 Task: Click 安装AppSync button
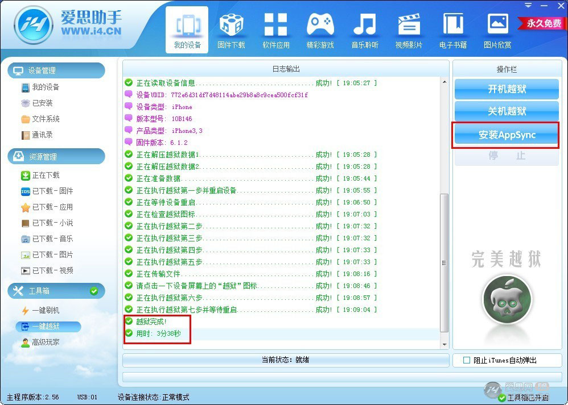tap(507, 135)
